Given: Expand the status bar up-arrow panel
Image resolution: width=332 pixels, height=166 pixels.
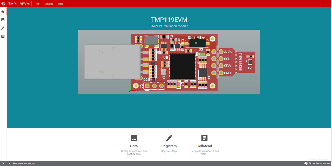Looking at the screenshot, I should click(9, 163).
